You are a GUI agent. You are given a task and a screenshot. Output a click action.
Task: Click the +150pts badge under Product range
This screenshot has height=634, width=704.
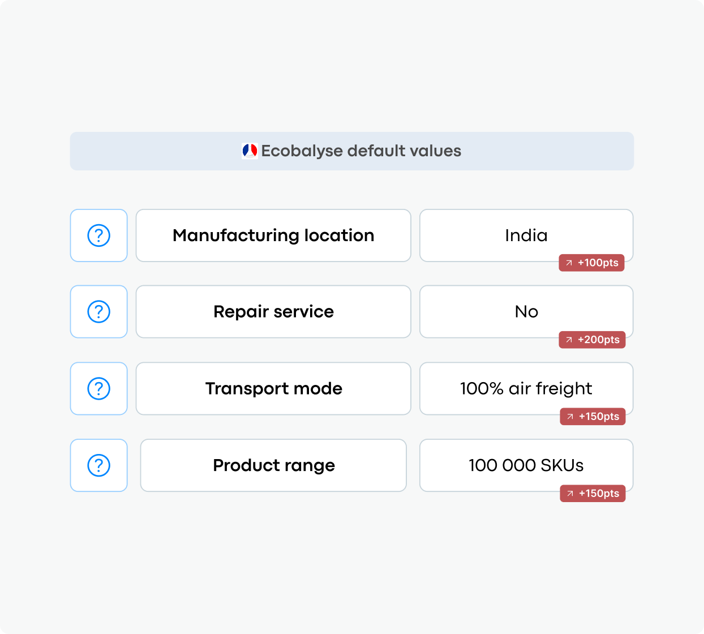(x=593, y=494)
